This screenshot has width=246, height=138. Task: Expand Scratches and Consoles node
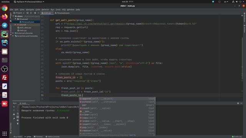pyautogui.click(x=13, y=36)
